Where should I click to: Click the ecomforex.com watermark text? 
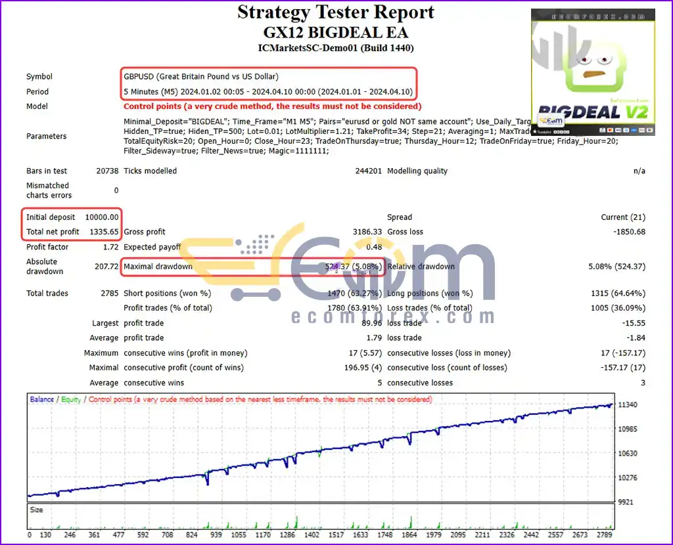coord(392,317)
